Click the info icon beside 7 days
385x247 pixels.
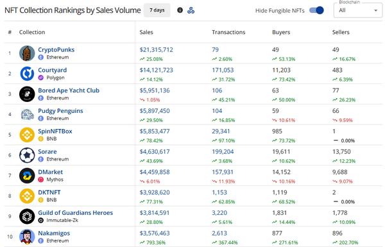click(x=180, y=10)
